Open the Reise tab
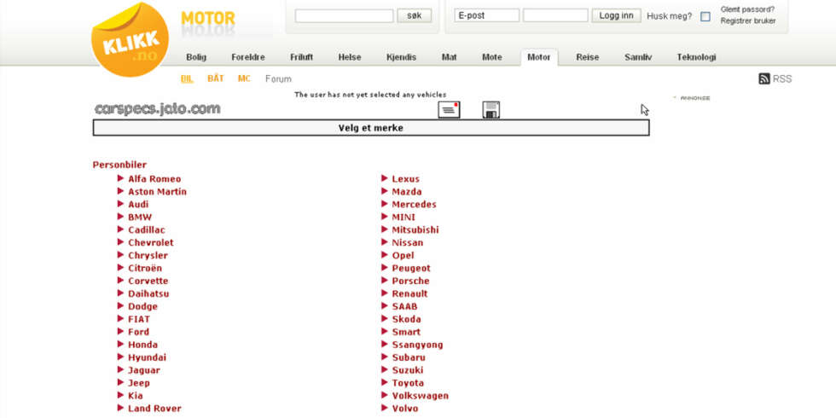 coord(588,57)
